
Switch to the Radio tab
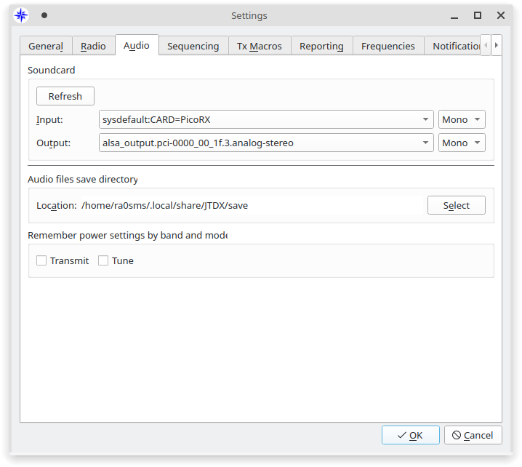(93, 46)
